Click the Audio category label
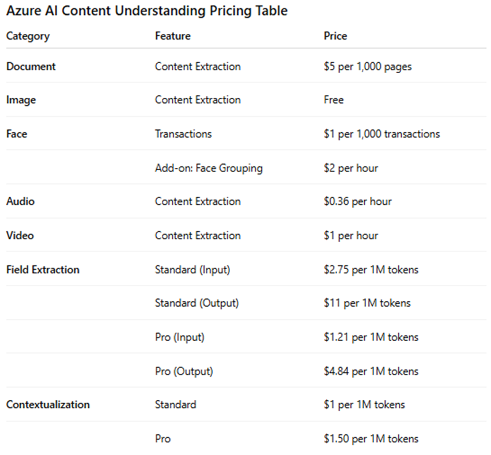Viewport: 491px width, 455px height. click(x=20, y=201)
